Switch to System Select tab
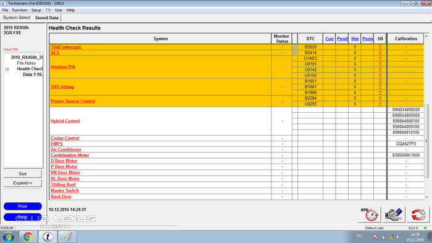The height and width of the screenshot is (243, 432). 17,18
